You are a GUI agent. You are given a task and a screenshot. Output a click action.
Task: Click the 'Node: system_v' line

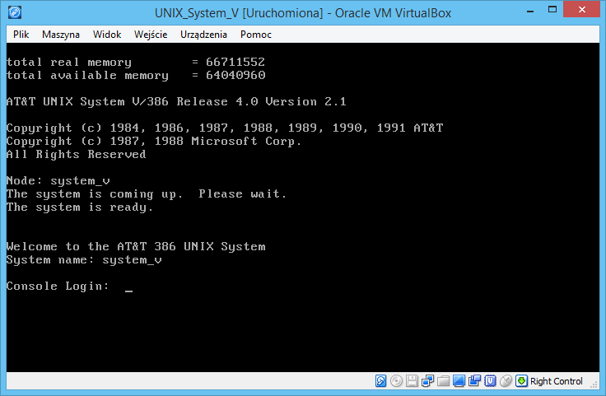(58, 181)
